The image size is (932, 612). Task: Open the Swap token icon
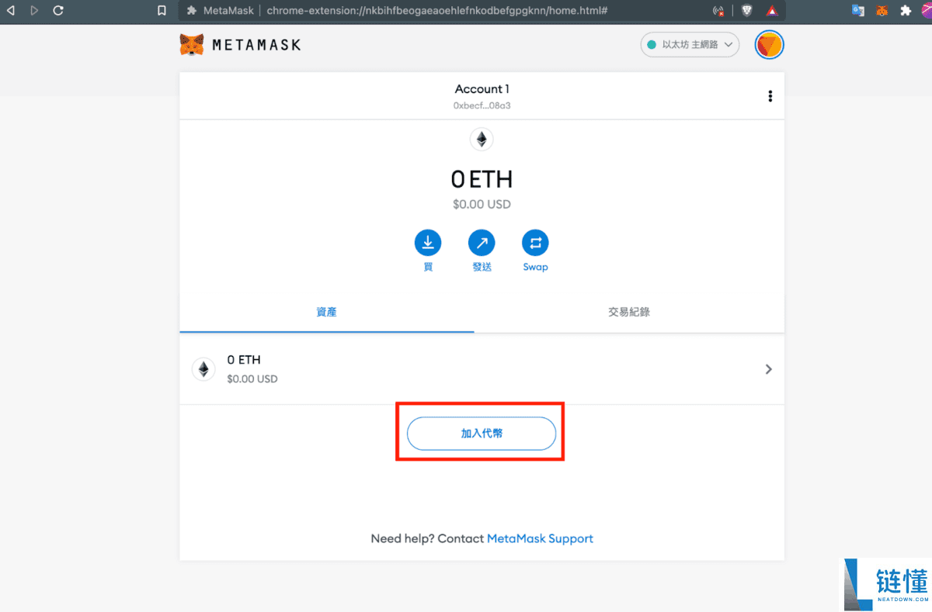tap(535, 243)
